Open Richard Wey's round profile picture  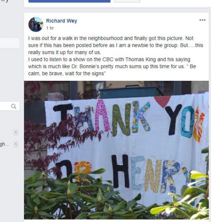click(x=36, y=25)
